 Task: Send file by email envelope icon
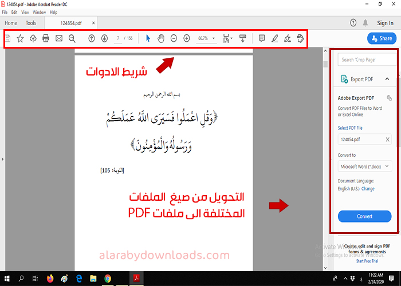pos(59,38)
